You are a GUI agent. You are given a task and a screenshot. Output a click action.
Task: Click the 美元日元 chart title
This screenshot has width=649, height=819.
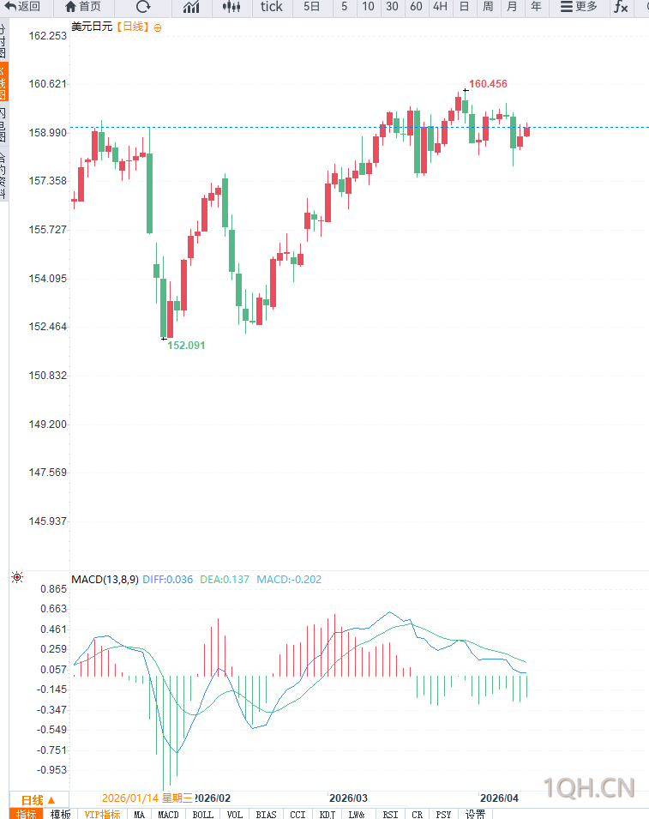point(92,27)
